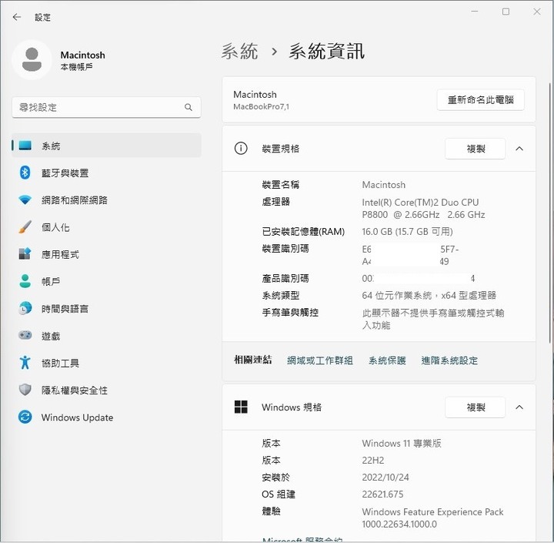Click the vertical scrollbar on the right
Screen dimensions: 554x543
549,213
